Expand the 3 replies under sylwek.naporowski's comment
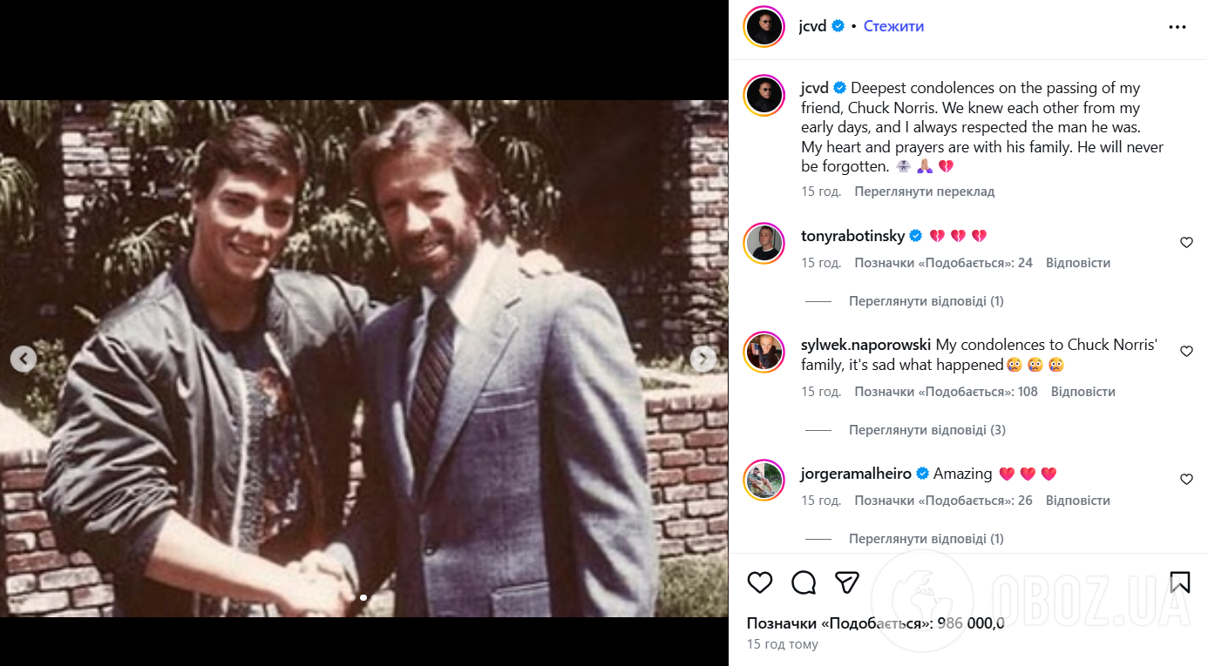 click(x=926, y=430)
